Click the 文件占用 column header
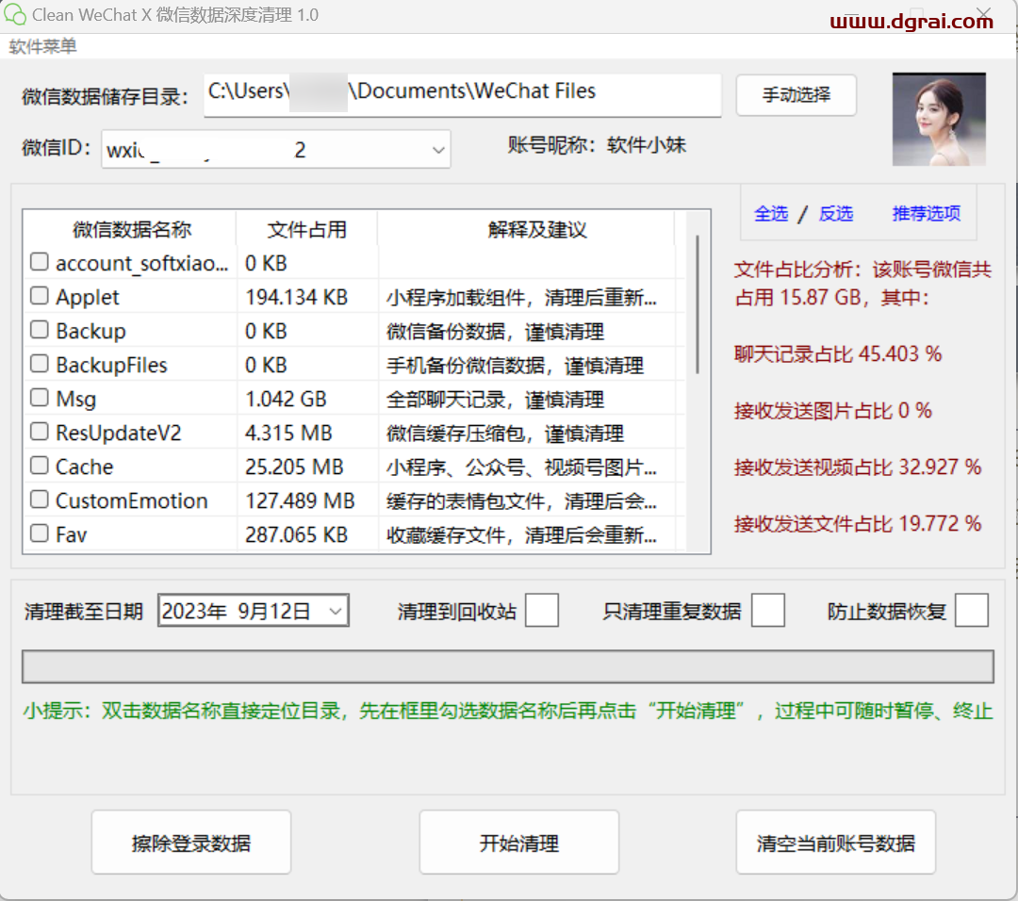Viewport: 1018px width, 901px height. click(x=306, y=229)
